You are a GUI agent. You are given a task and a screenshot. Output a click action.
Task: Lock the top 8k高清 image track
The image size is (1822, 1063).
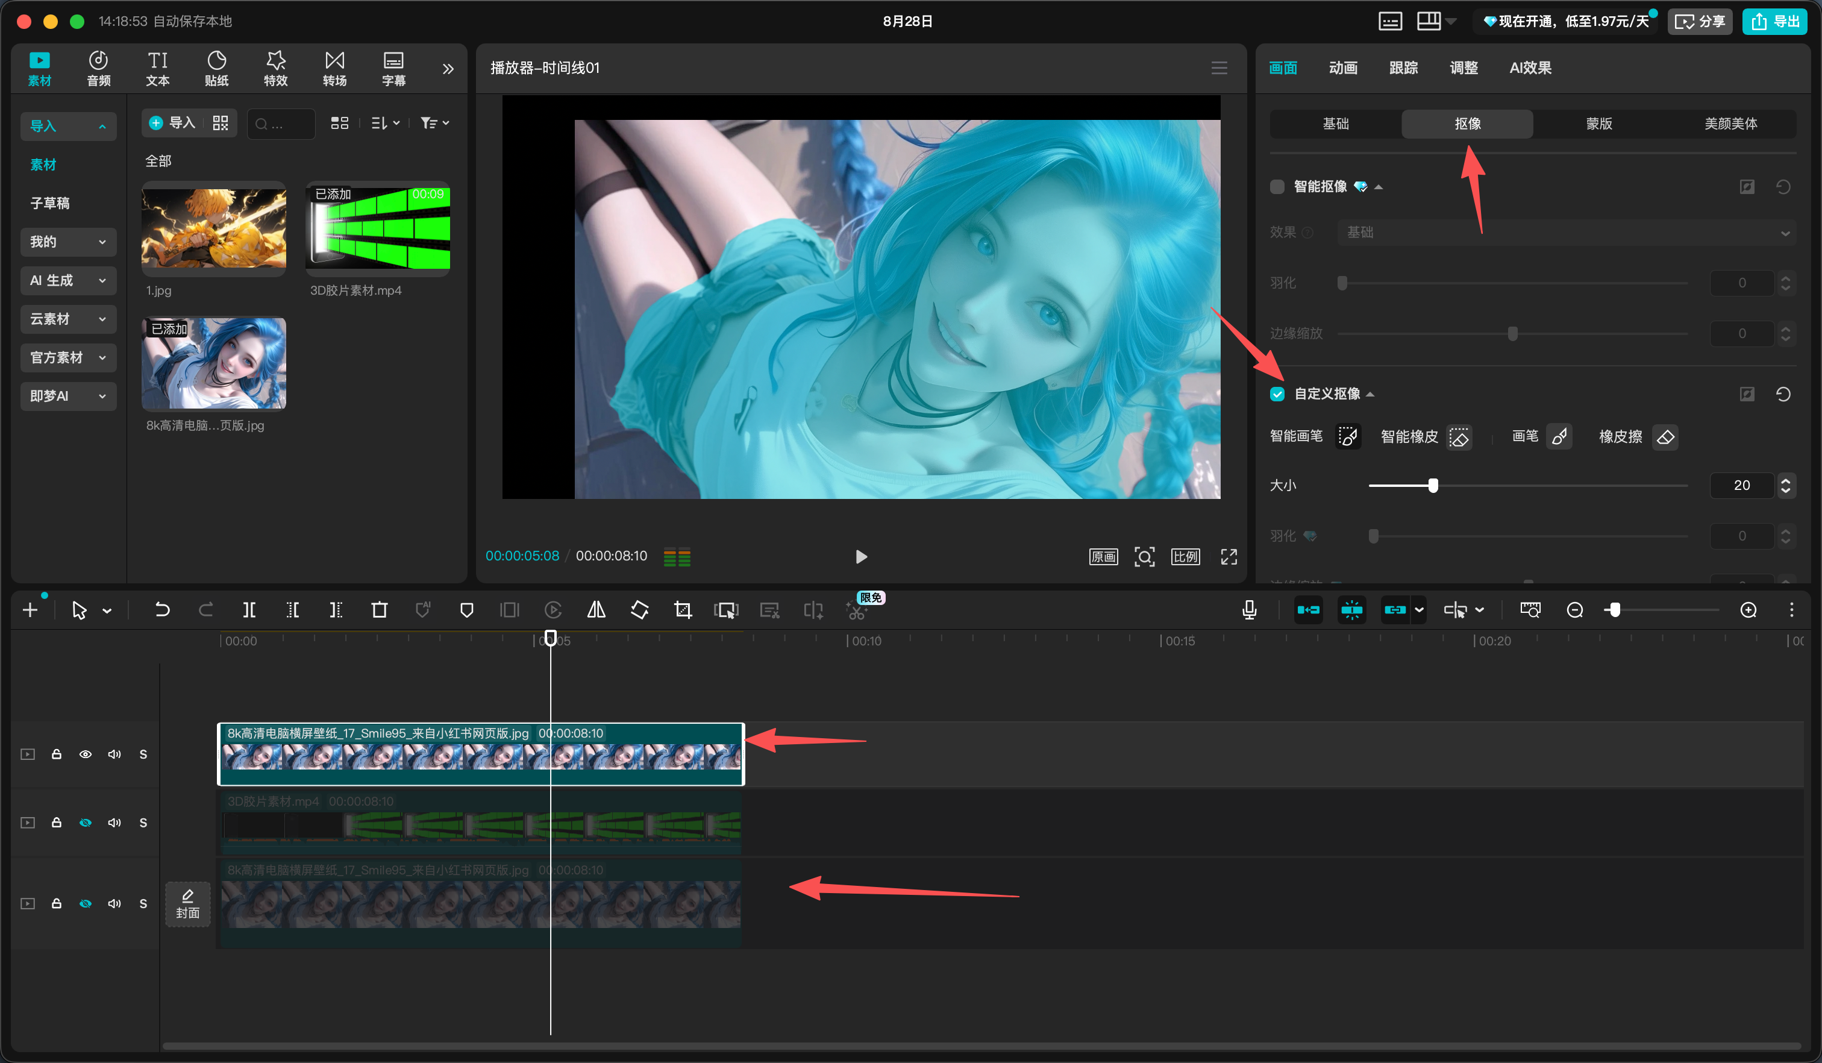click(57, 754)
